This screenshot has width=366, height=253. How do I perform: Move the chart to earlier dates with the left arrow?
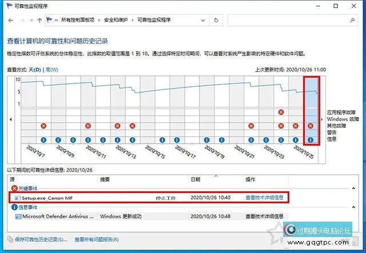tap(11, 119)
